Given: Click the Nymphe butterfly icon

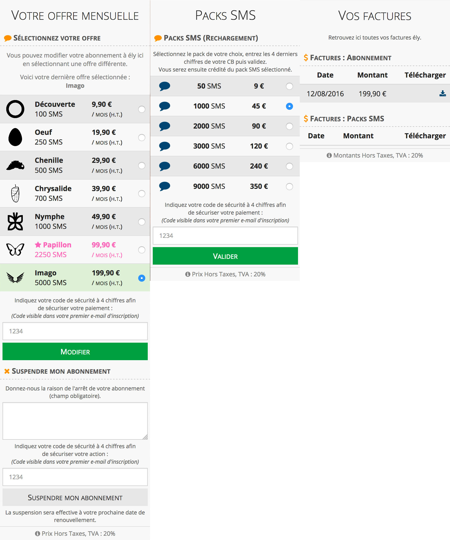Looking at the screenshot, I should coord(16,221).
